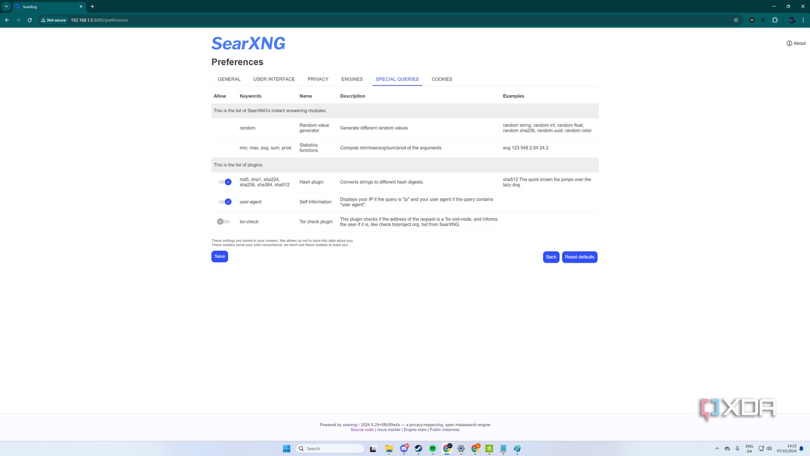Screen dimensions: 810x456
Task: Click the cat-face extension icon
Action: pyautogui.click(x=752, y=20)
